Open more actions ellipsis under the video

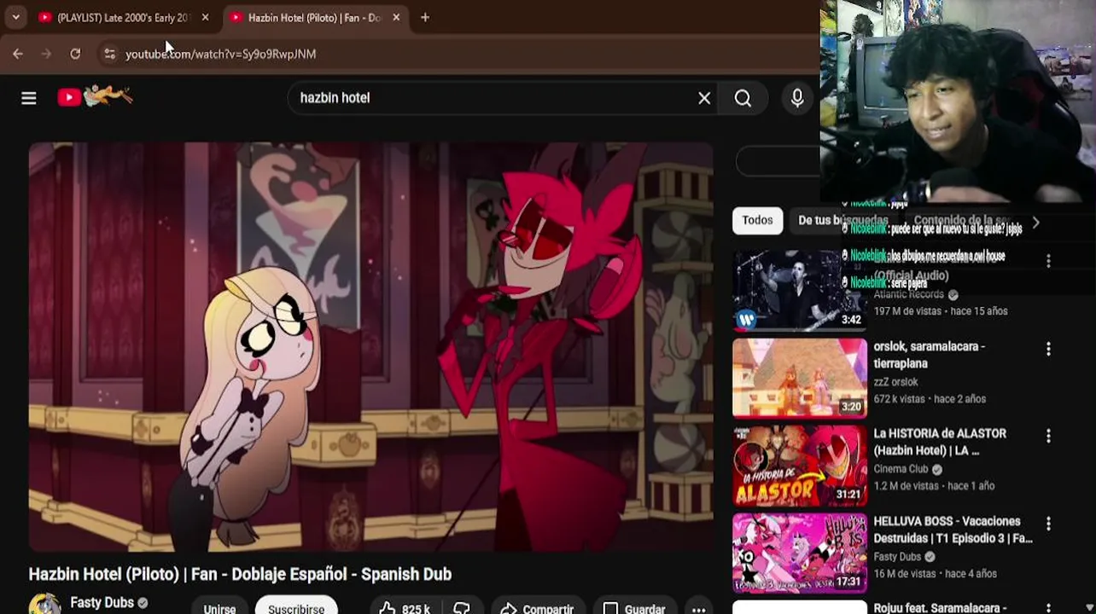coord(698,609)
